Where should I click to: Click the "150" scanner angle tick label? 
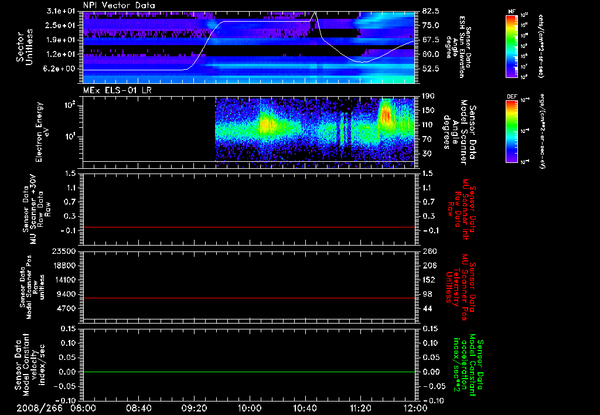coord(428,111)
